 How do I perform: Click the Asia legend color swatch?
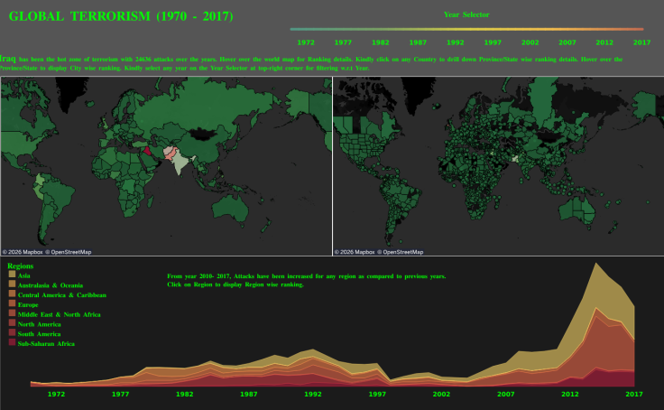[12, 275]
